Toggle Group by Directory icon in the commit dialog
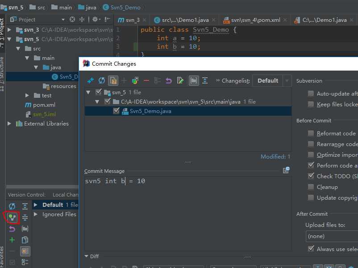This screenshot has height=268, width=358. click(x=194, y=80)
